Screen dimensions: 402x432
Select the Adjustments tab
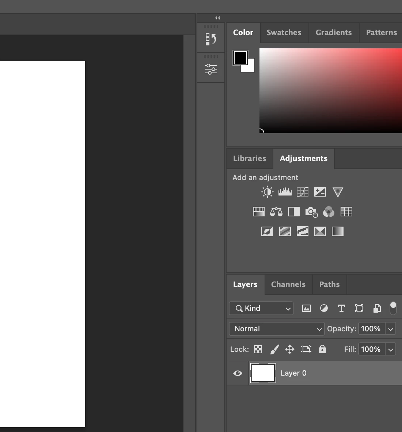point(304,159)
